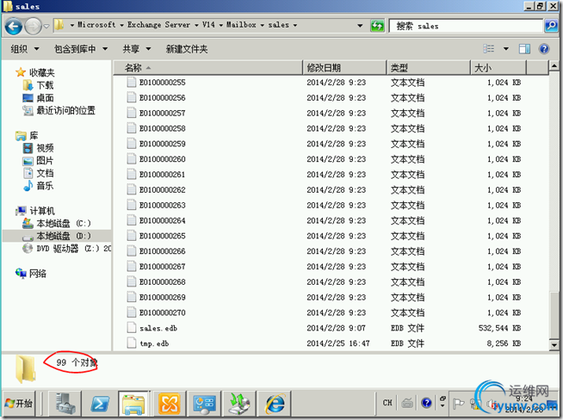Open the green arrows backup taskbar icon
The image size is (563, 420).
[x=238, y=403]
